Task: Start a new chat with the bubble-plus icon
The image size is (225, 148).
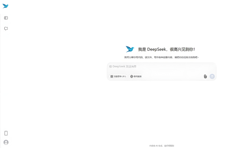Action: [6, 28]
